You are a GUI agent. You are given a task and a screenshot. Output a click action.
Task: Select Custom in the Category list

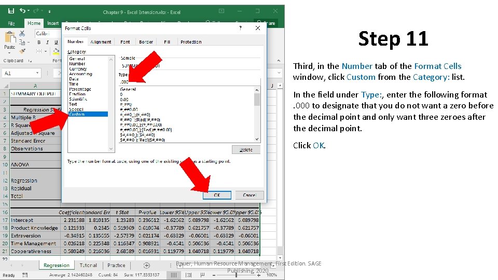click(x=88, y=114)
